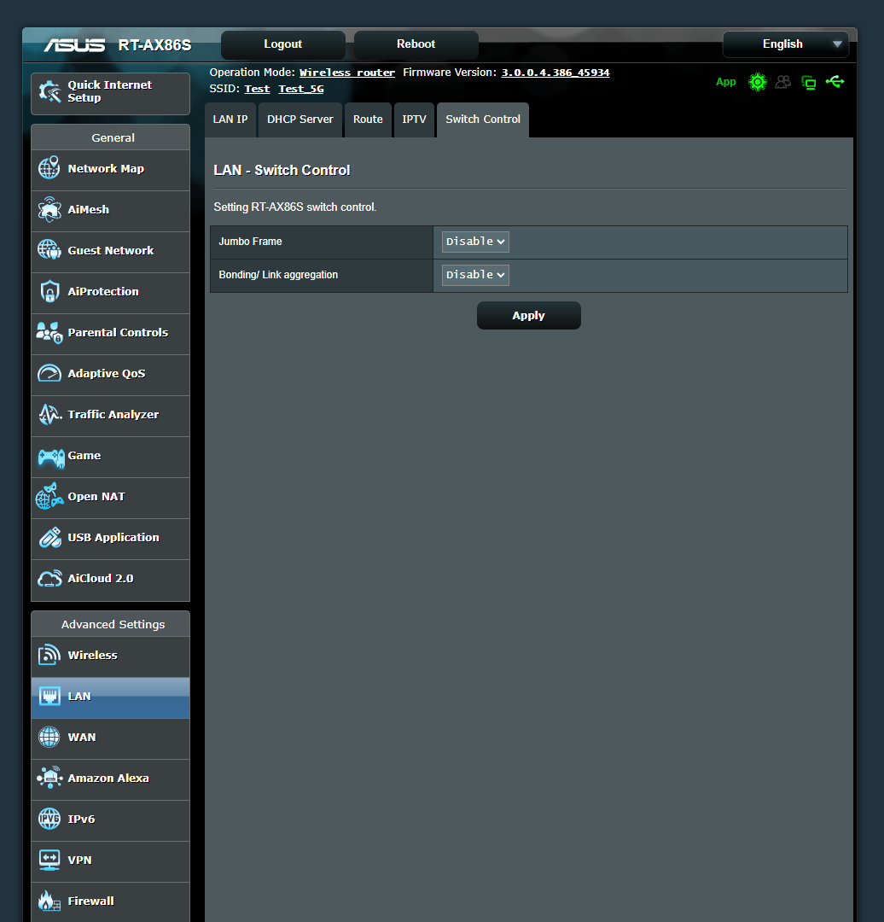Click the AiProtection shield icon

[x=49, y=291]
